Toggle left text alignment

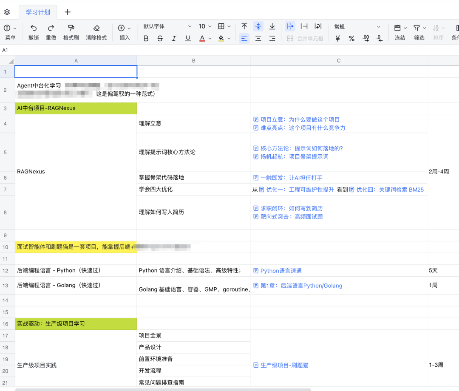[x=244, y=38]
